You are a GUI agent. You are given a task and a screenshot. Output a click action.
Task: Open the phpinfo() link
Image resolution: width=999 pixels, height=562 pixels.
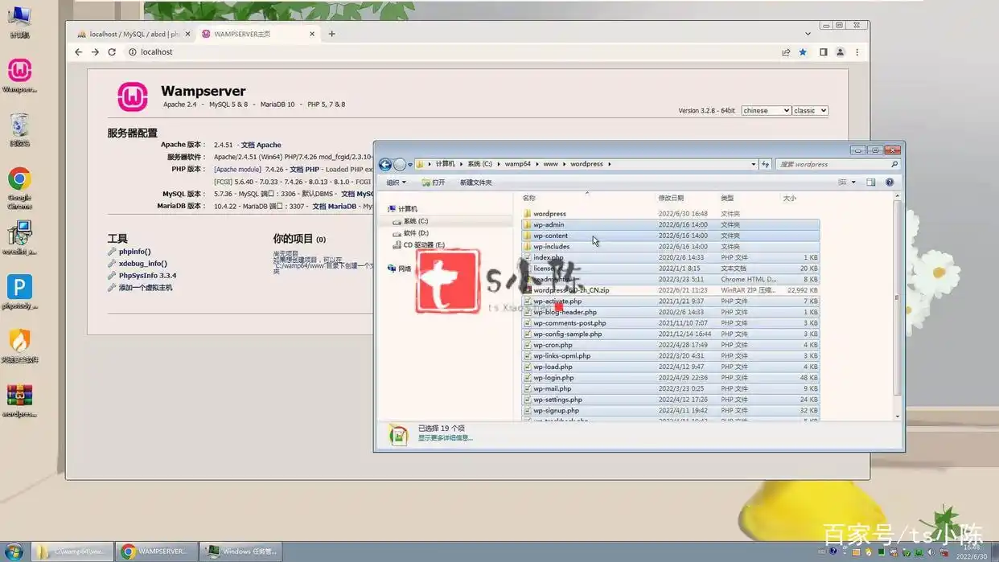click(134, 252)
